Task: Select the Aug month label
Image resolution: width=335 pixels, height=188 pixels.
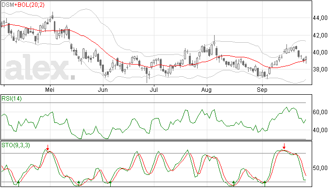Action: tap(206, 90)
